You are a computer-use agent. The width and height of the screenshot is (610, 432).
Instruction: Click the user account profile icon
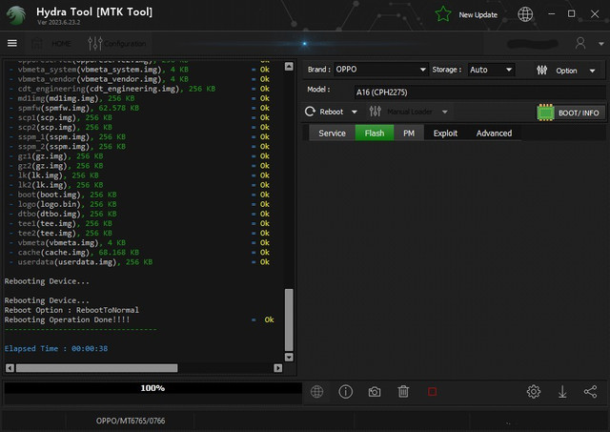580,43
